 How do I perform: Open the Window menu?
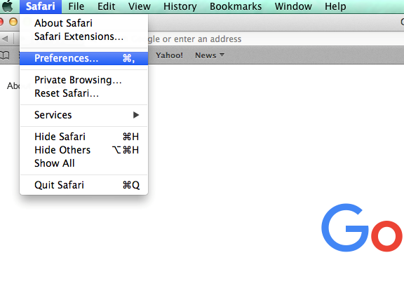[x=293, y=6]
